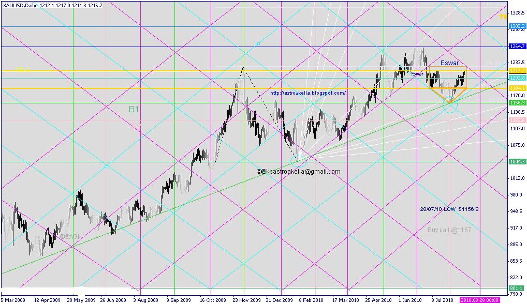Click the green 1044.3 price tag
Image resolution: width=527 pixels, height=304 pixels.
point(517,162)
